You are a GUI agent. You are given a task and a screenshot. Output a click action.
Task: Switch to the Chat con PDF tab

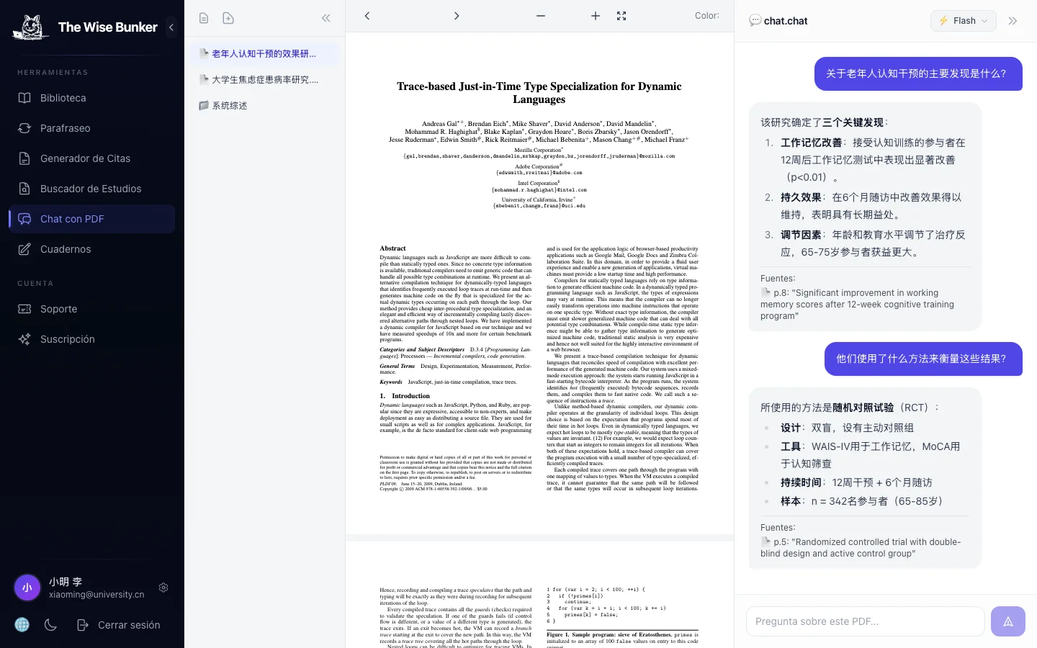pos(72,219)
